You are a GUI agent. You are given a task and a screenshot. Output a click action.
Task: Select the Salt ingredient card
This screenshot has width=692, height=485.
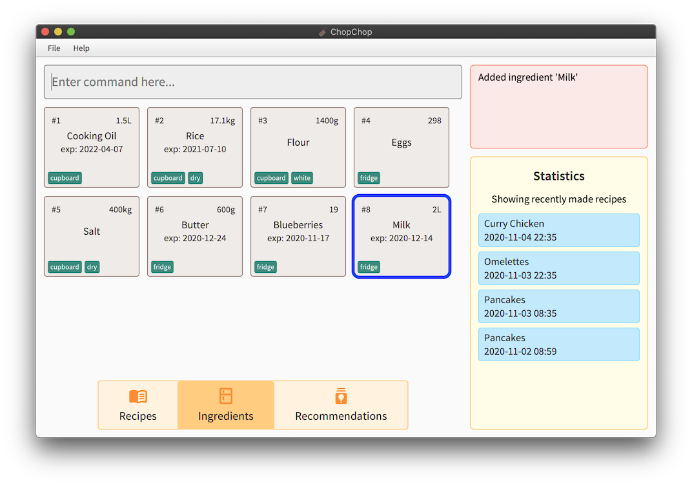click(92, 236)
